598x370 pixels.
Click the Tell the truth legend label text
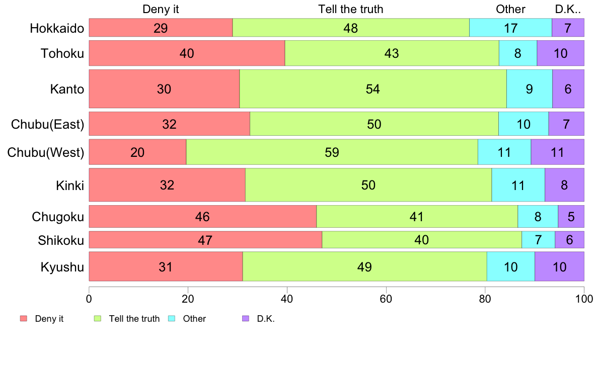[x=134, y=319]
